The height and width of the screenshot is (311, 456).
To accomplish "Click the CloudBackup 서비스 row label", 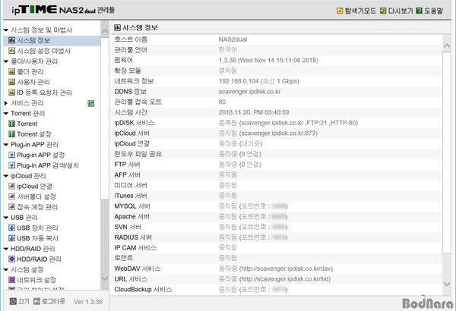I will [x=143, y=290].
